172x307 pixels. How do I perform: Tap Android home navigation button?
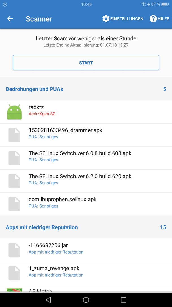pyautogui.click(x=86, y=300)
